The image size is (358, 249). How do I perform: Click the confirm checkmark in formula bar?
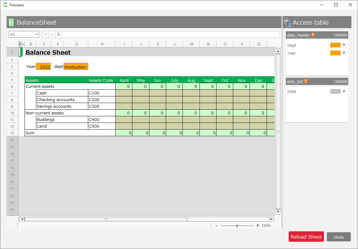coord(52,34)
